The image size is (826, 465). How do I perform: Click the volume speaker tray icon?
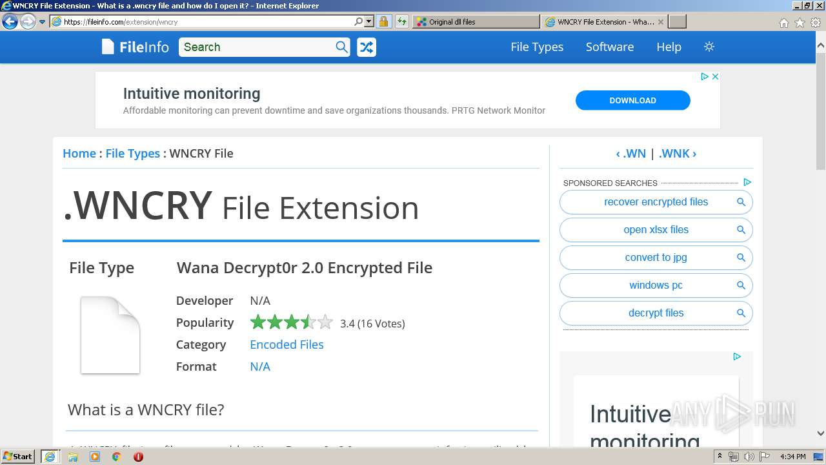pyautogui.click(x=749, y=457)
